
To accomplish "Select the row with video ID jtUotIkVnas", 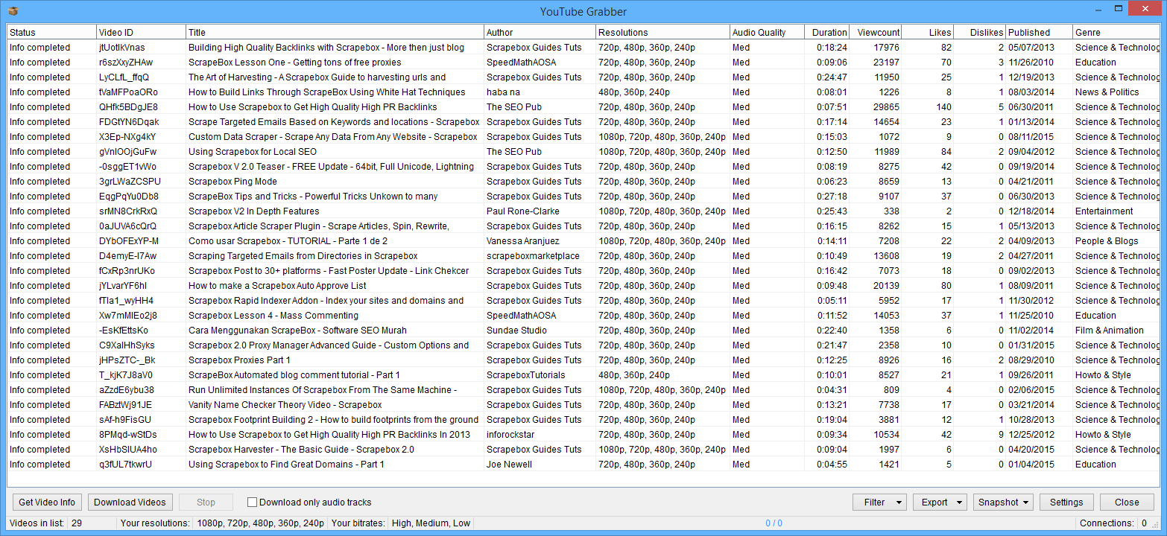I will click(x=298, y=47).
